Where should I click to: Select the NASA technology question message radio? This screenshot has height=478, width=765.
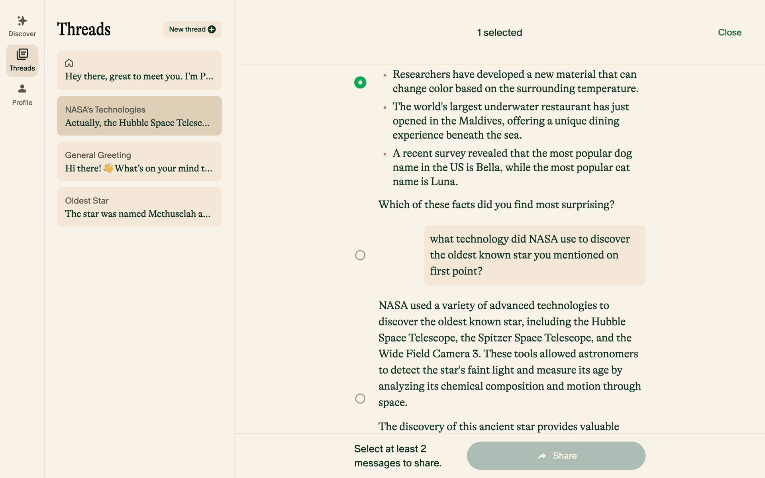[x=360, y=255]
